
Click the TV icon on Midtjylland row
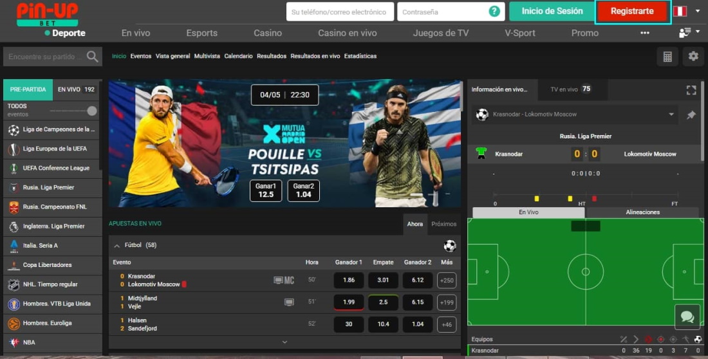click(289, 302)
